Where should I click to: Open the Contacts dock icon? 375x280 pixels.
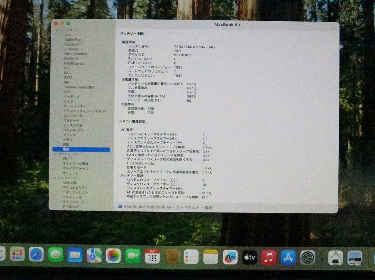[172, 256]
